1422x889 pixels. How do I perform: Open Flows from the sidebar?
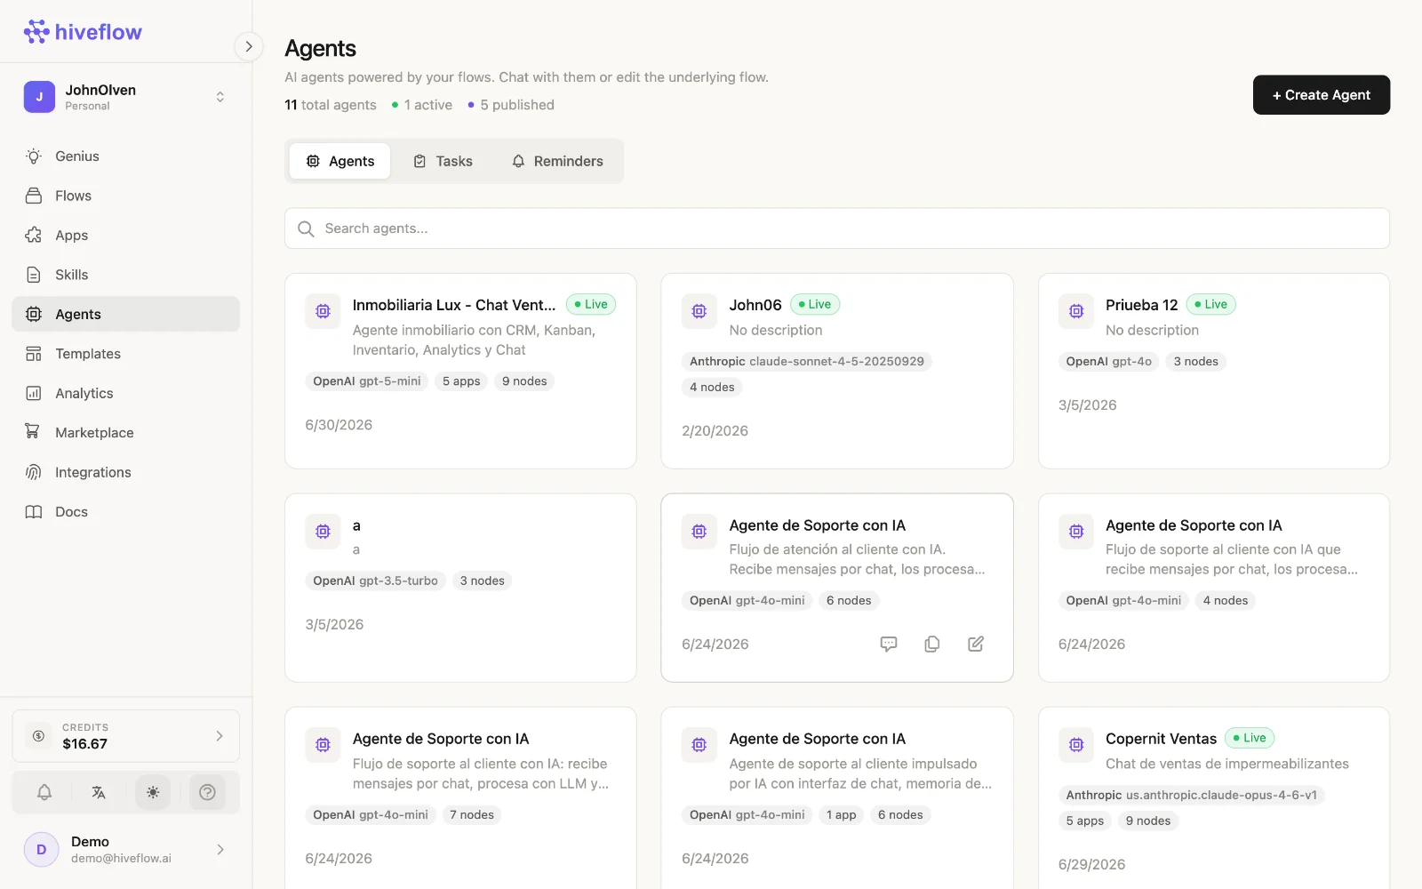(125, 196)
